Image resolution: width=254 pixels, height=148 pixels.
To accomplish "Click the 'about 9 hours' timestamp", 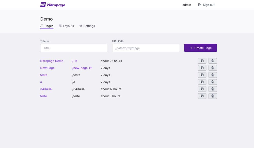I will (110, 96).
